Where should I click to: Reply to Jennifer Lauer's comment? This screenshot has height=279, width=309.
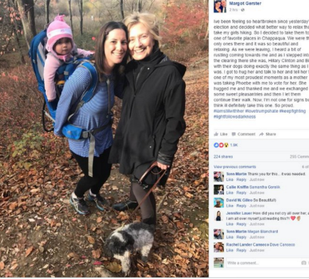241,224
